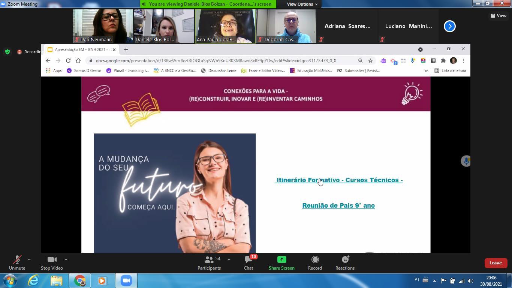This screenshot has width=512, height=288.
Task: Show next participants with the blue arrow
Action: pyautogui.click(x=450, y=26)
